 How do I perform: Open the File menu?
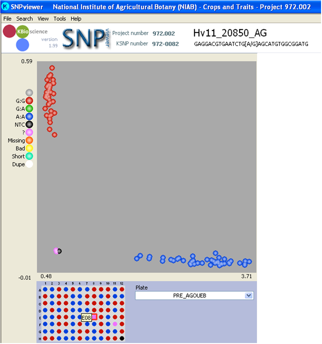7,19
